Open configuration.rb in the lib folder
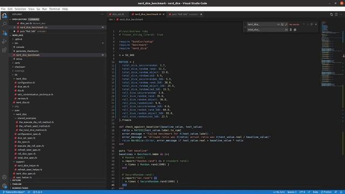Screen dimensions: 345x194 point(26,82)
